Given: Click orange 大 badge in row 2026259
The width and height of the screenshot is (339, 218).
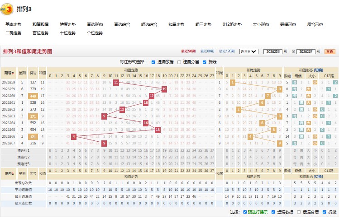Looking at the screenshot, I should (x=309, y=89).
